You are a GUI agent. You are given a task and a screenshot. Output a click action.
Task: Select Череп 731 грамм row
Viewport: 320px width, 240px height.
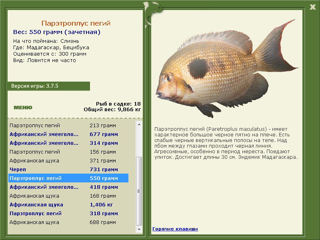(x=68, y=169)
